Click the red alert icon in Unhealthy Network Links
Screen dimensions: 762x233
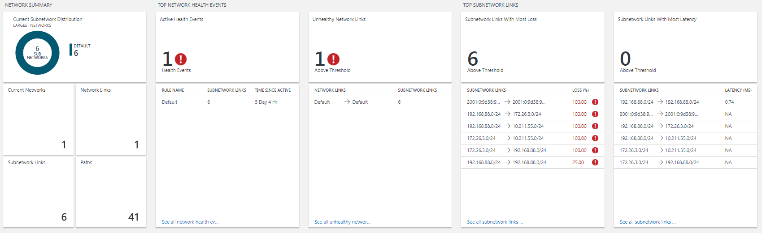click(333, 59)
